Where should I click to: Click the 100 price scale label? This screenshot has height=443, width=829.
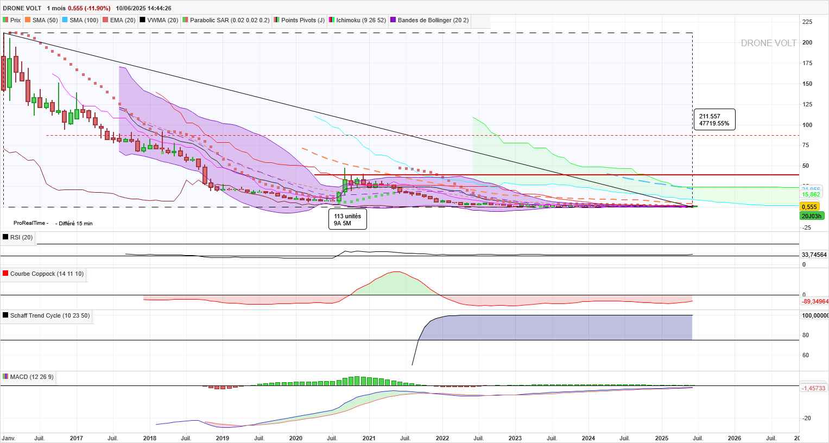coord(807,125)
